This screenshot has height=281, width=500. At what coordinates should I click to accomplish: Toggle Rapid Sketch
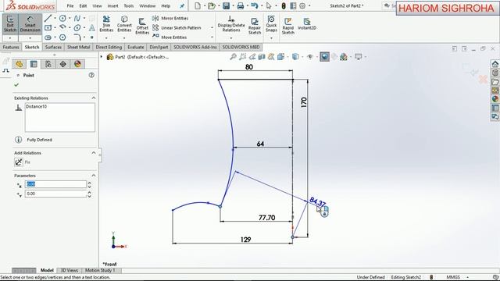(x=288, y=26)
